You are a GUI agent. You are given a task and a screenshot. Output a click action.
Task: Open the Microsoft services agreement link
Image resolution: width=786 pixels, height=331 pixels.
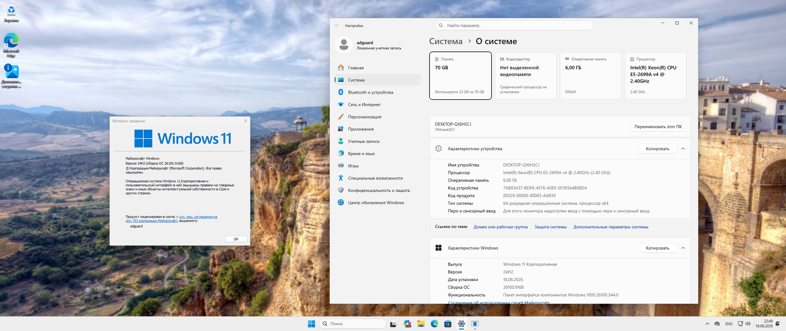(x=499, y=302)
